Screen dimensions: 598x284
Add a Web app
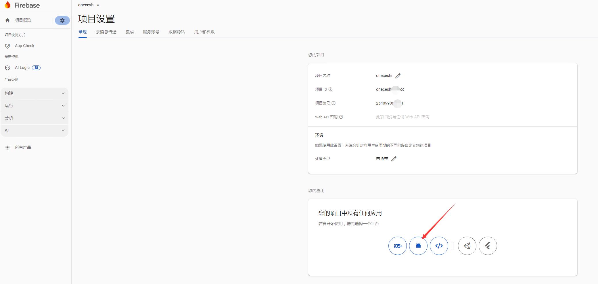tap(439, 246)
